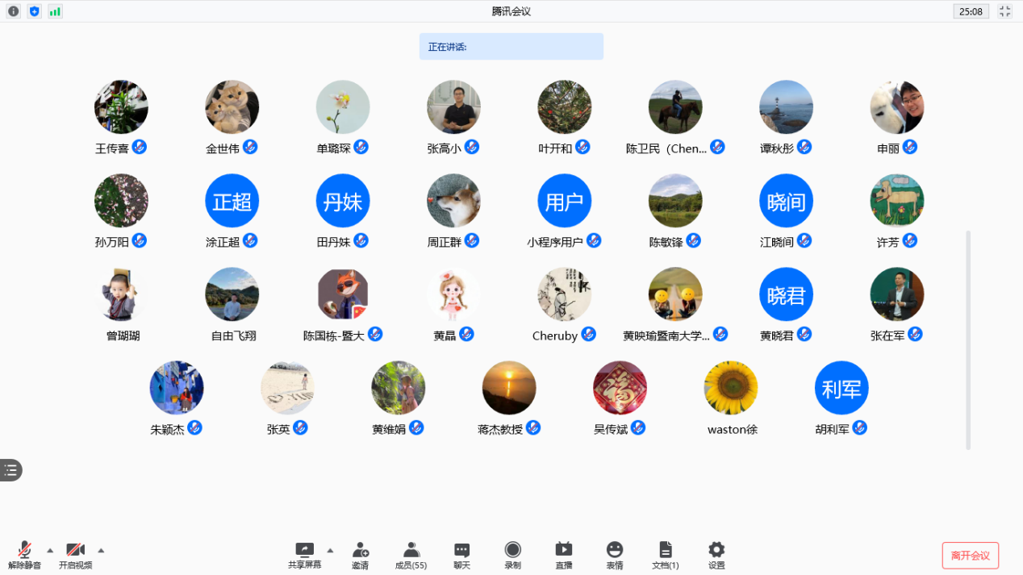Unmute the microphone
The image size is (1023, 575).
point(25,553)
